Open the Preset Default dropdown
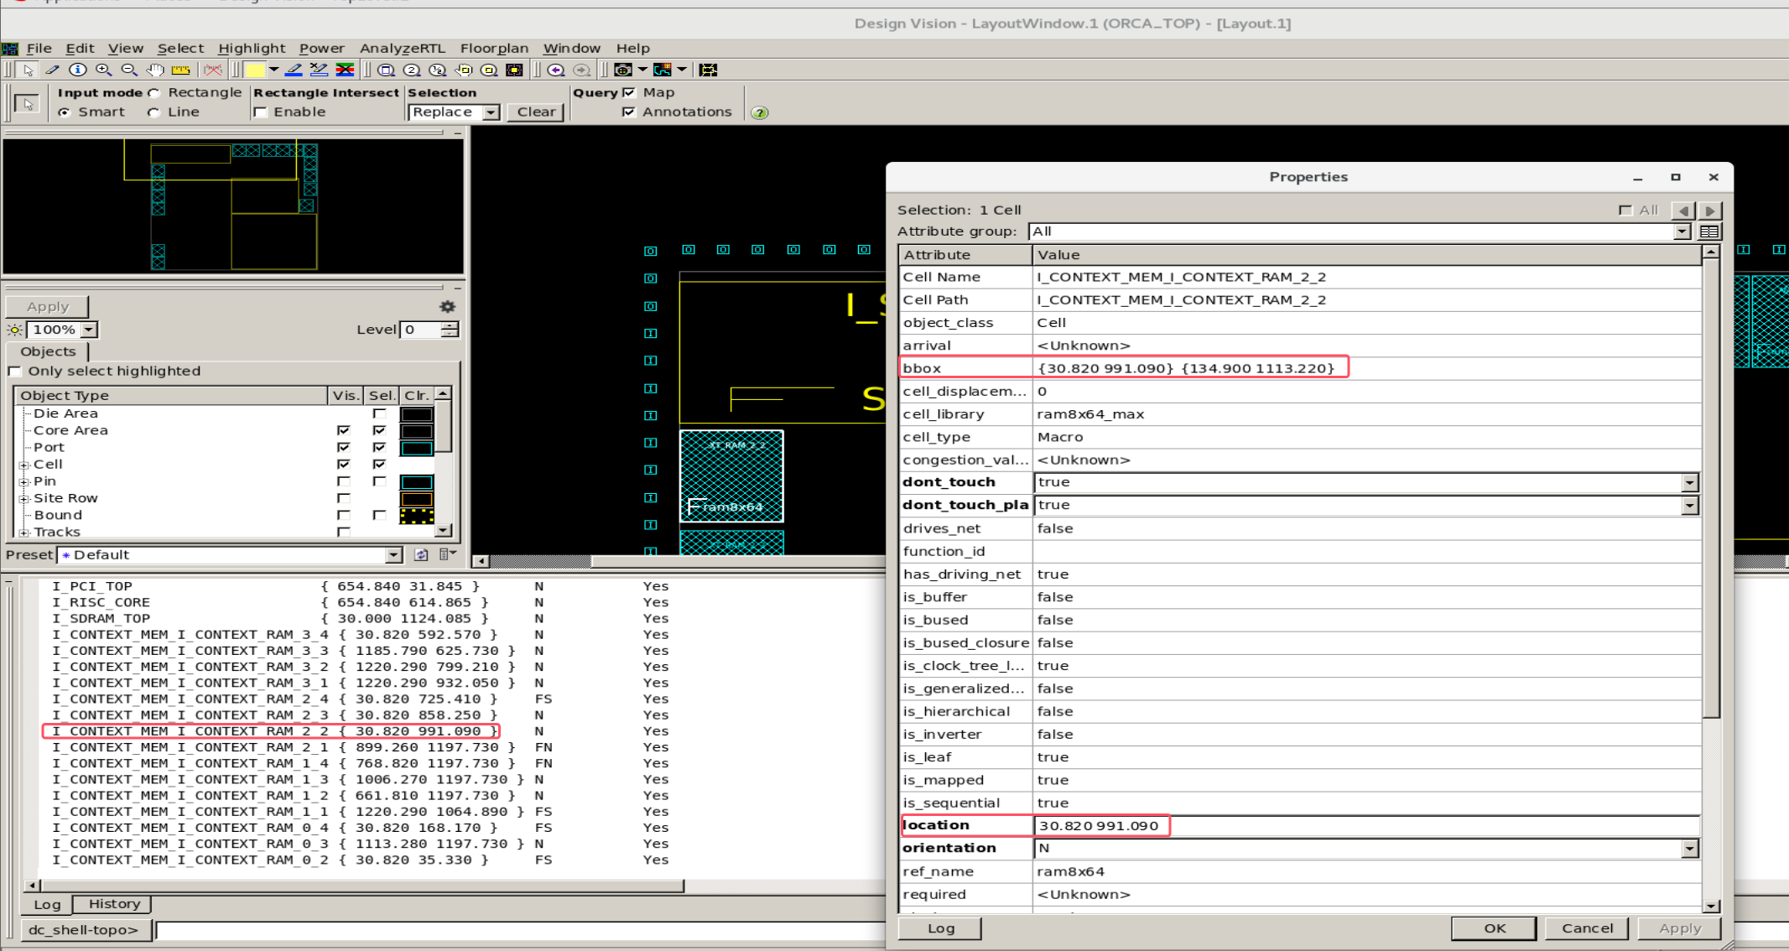 tap(393, 554)
